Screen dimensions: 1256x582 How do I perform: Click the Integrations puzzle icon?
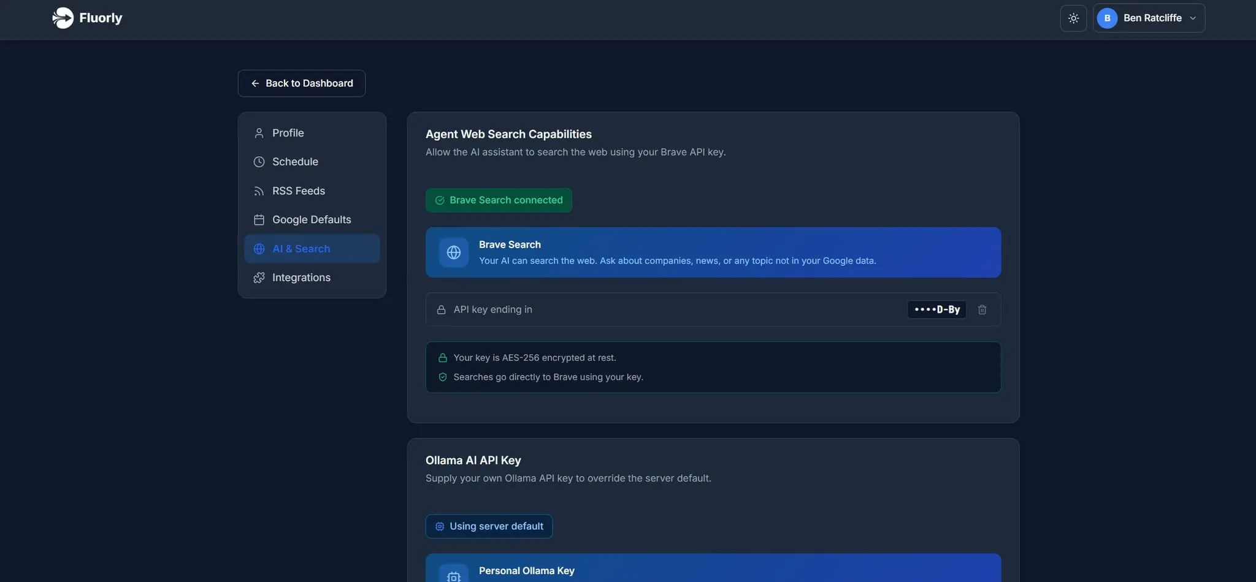(x=259, y=278)
